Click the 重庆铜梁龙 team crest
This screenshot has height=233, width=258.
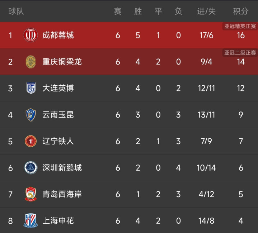[x=31, y=62]
